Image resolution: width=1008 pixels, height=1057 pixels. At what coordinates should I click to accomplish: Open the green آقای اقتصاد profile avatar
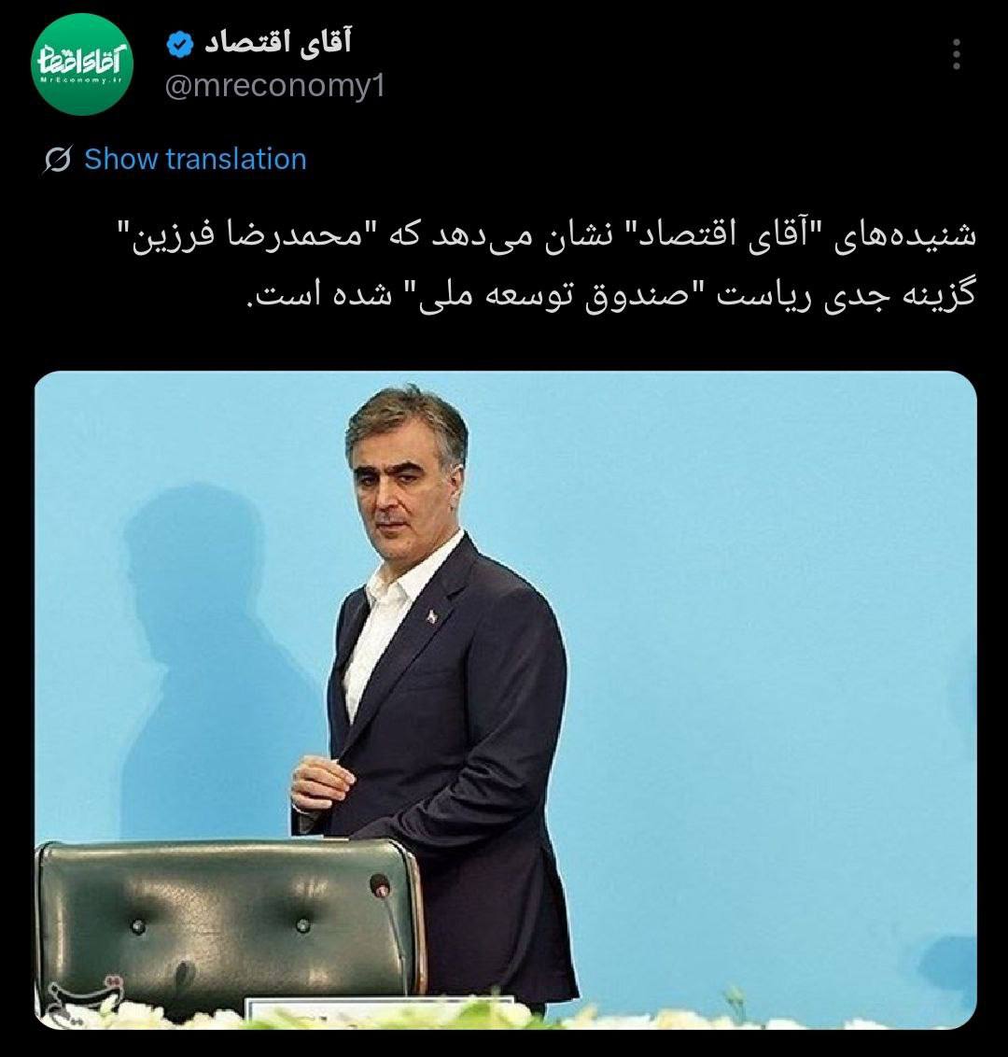tap(82, 64)
